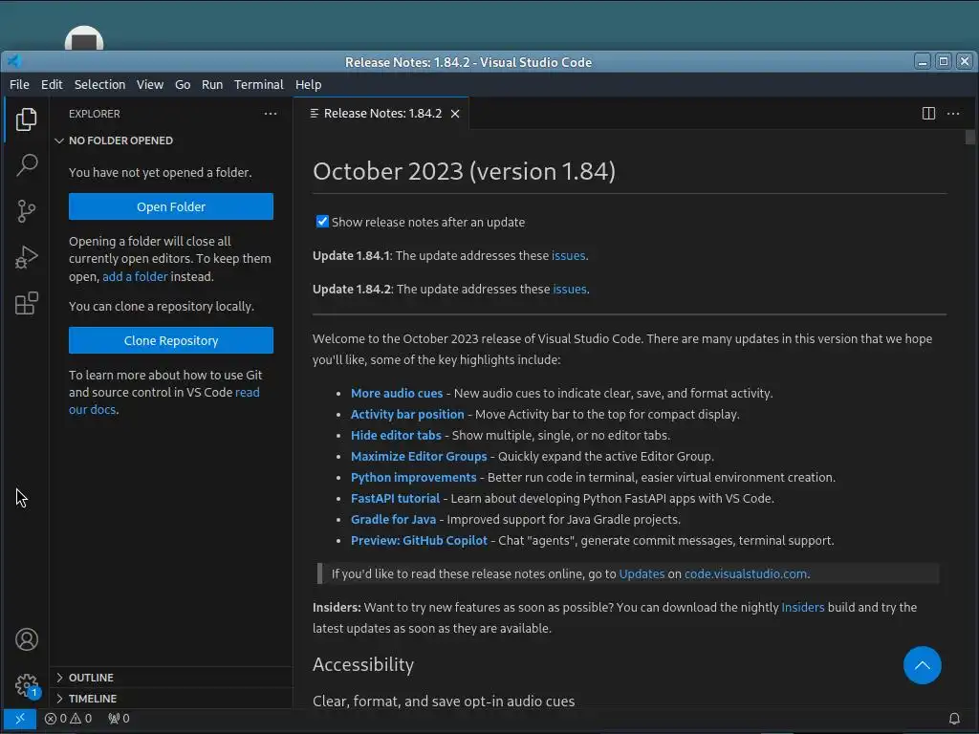Click the VS Code logo in title bar
This screenshot has height=734, width=979.
click(x=13, y=61)
